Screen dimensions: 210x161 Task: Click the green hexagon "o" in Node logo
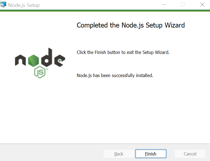(x=33, y=61)
